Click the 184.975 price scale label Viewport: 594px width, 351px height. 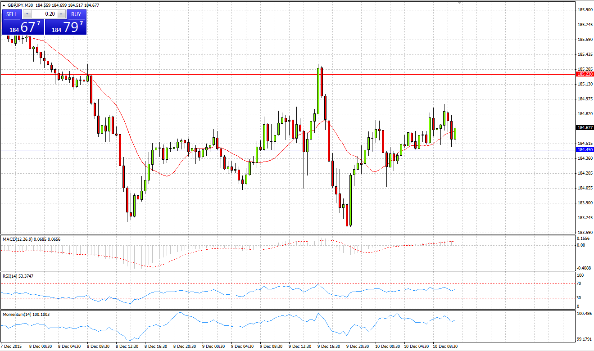pyautogui.click(x=585, y=99)
